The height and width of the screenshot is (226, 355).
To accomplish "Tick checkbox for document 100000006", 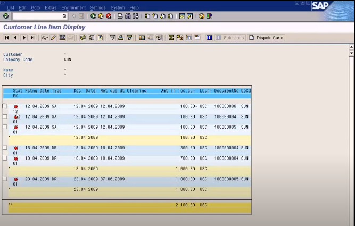I will coord(5,106).
